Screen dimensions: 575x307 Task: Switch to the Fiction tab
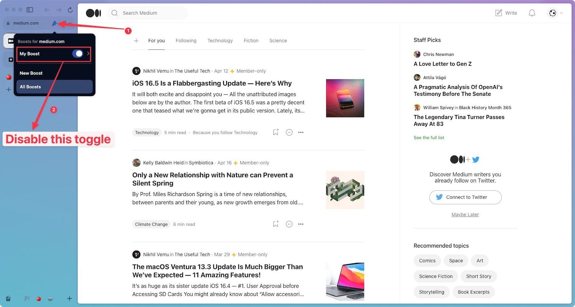[251, 41]
